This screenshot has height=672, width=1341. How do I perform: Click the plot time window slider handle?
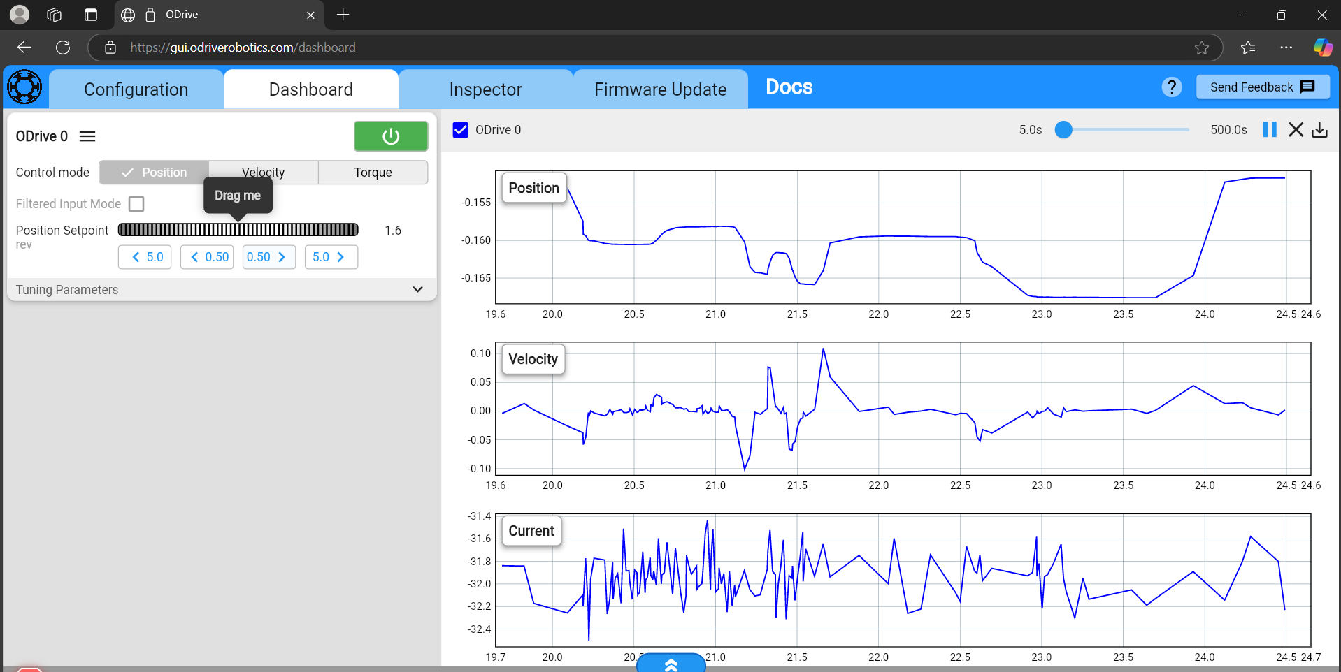[1063, 130]
